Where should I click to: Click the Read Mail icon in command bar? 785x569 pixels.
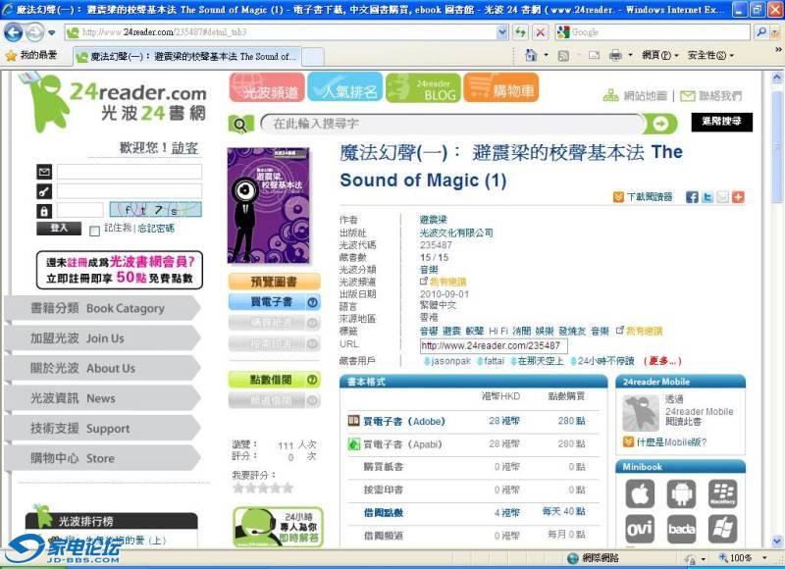tap(595, 55)
